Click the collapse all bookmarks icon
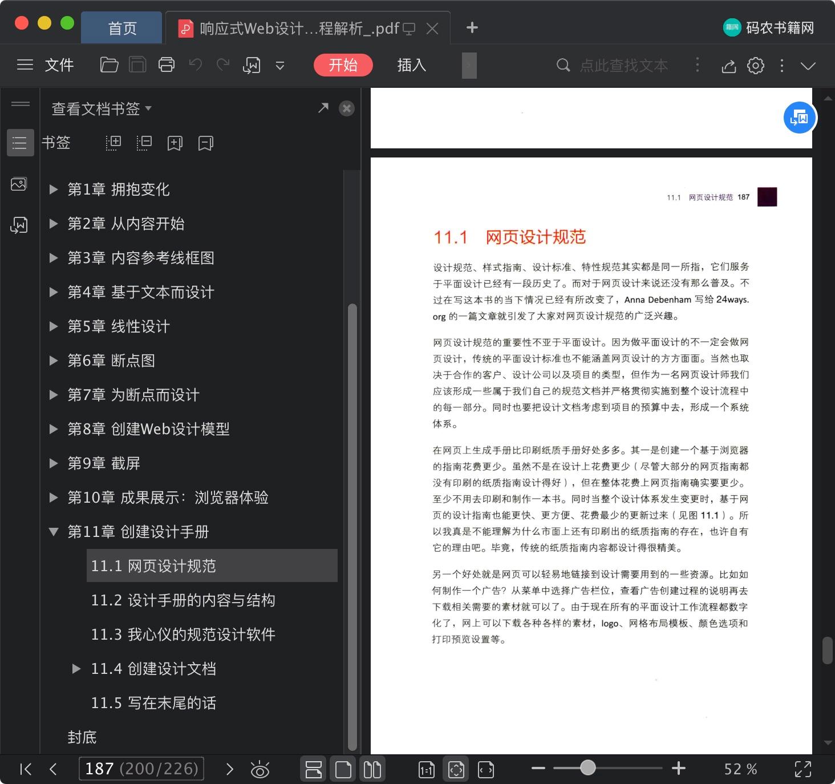This screenshot has width=835, height=784. (144, 143)
